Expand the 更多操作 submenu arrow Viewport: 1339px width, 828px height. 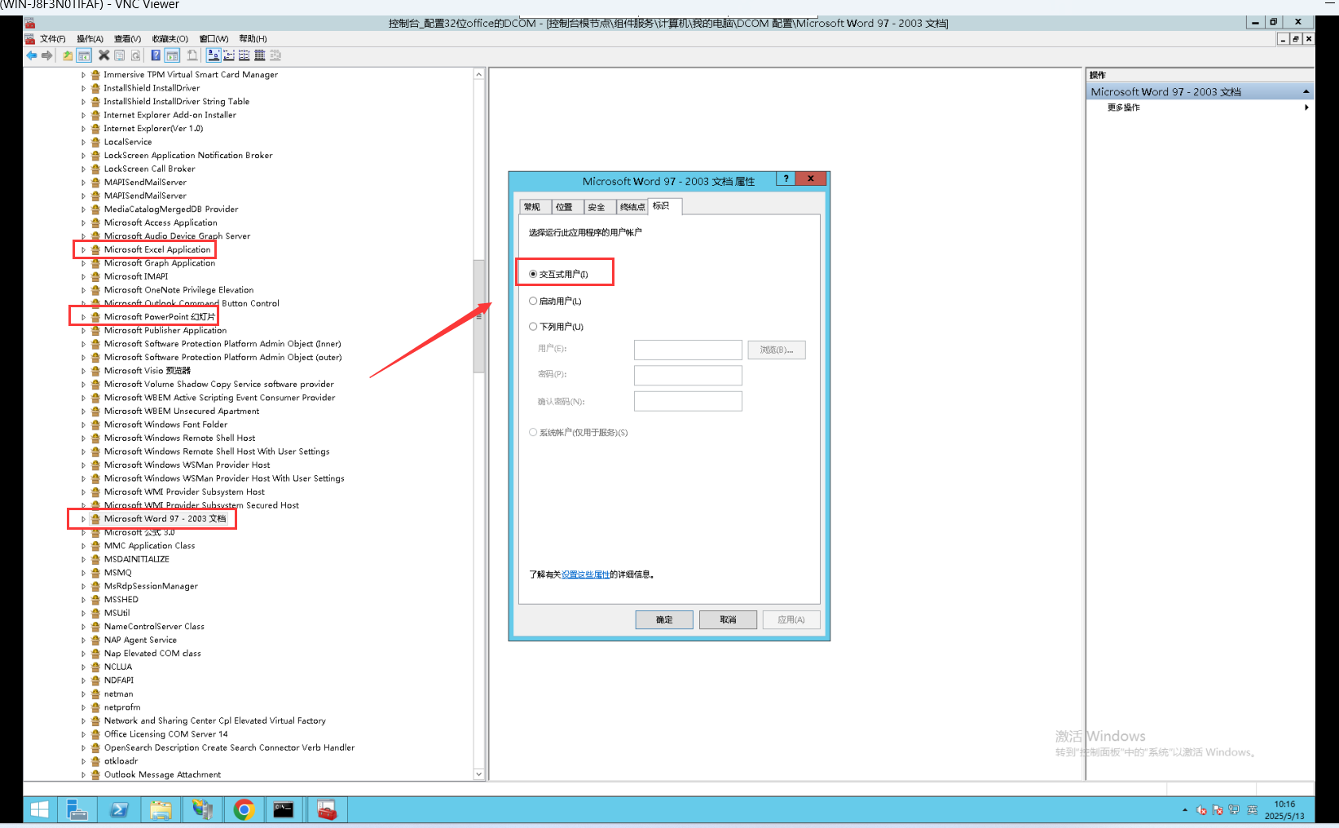(x=1306, y=108)
